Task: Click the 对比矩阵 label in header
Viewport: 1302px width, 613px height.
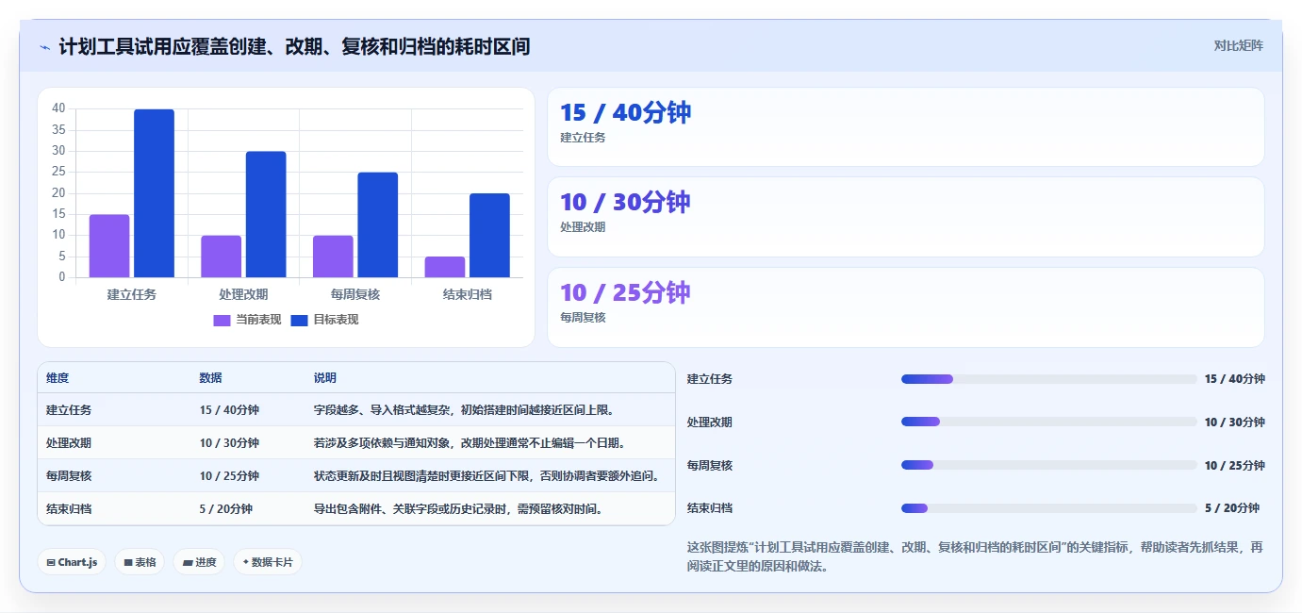Action: click(x=1238, y=45)
